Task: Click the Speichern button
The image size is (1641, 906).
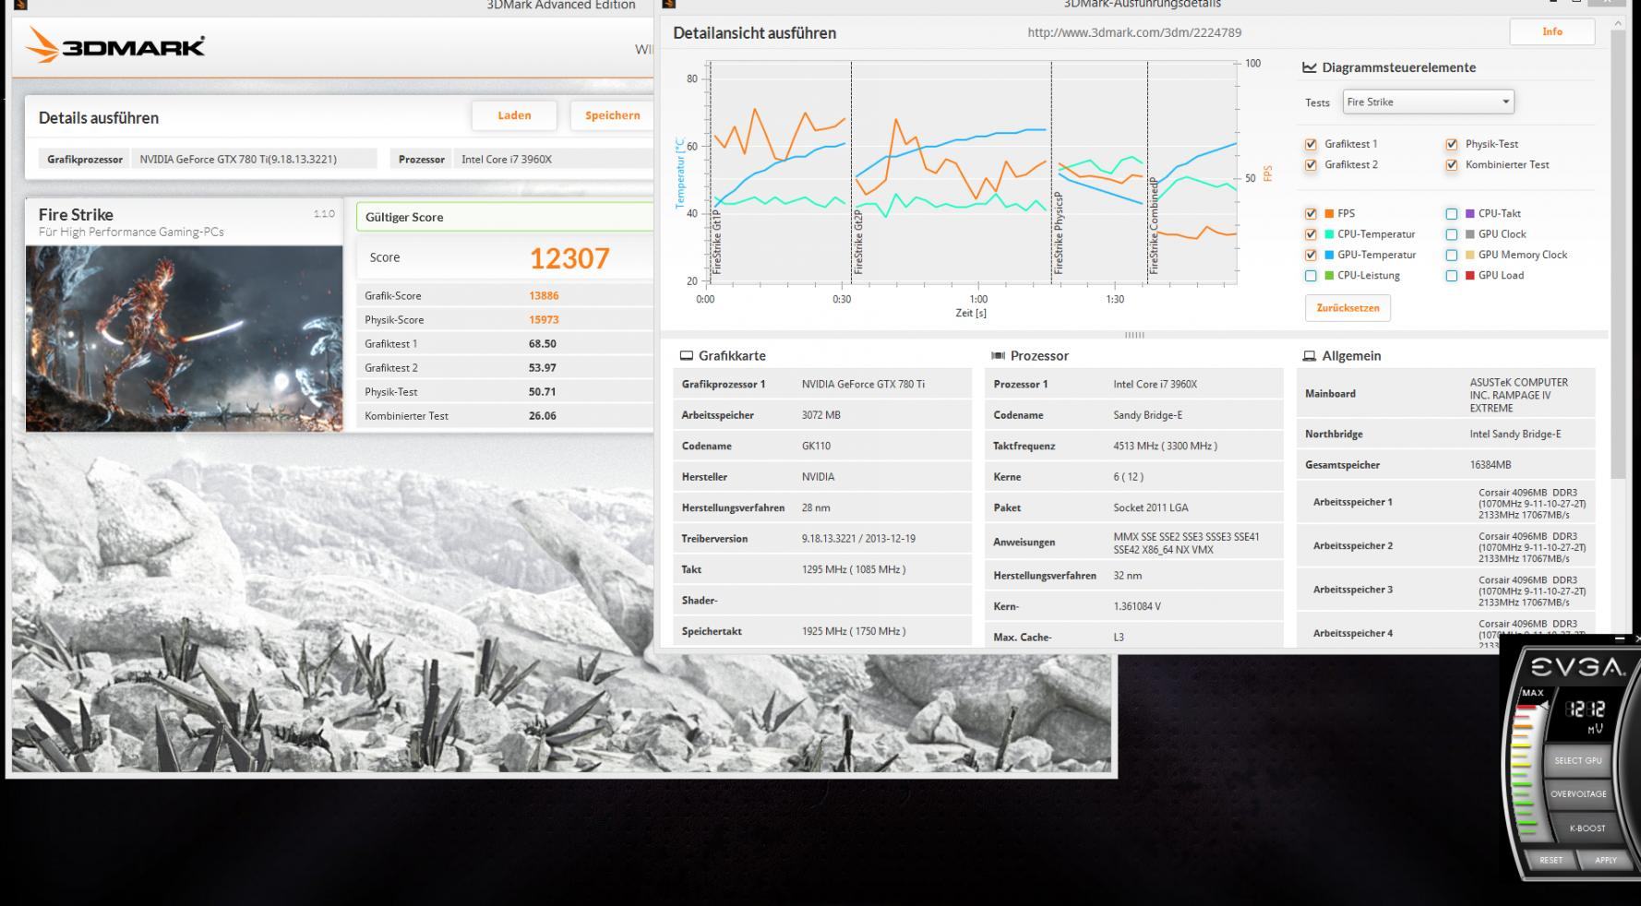Action: click(x=612, y=115)
